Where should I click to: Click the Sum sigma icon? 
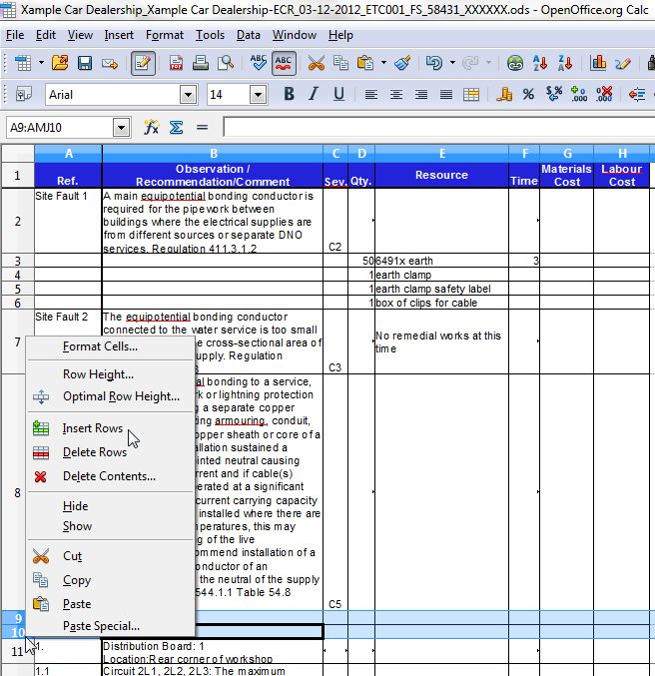click(176, 128)
